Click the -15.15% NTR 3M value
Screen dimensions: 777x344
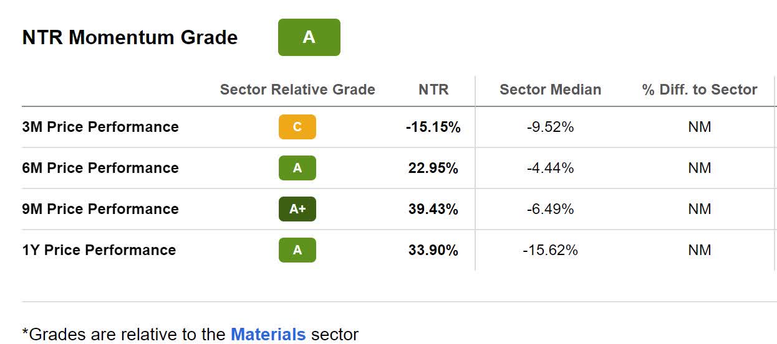point(433,127)
